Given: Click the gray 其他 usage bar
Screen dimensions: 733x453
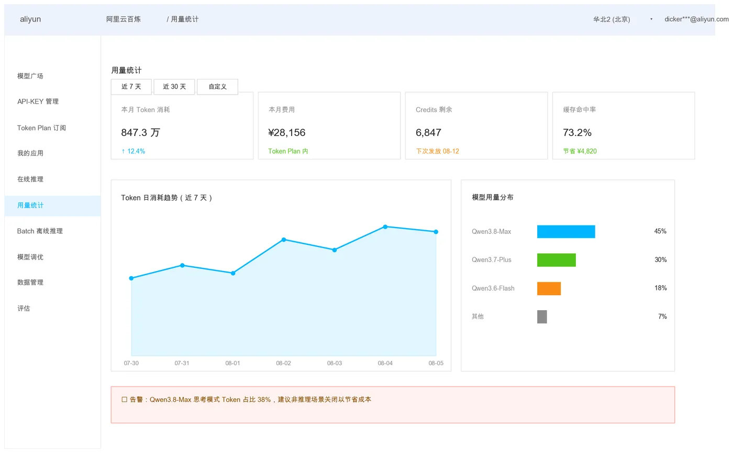Looking at the screenshot, I should [542, 317].
